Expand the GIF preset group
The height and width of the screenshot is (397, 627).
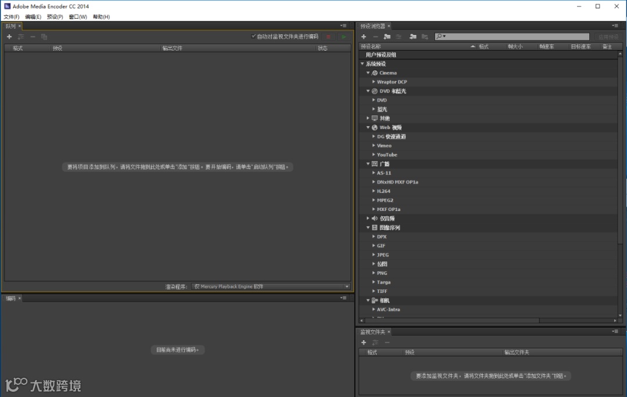click(x=373, y=245)
